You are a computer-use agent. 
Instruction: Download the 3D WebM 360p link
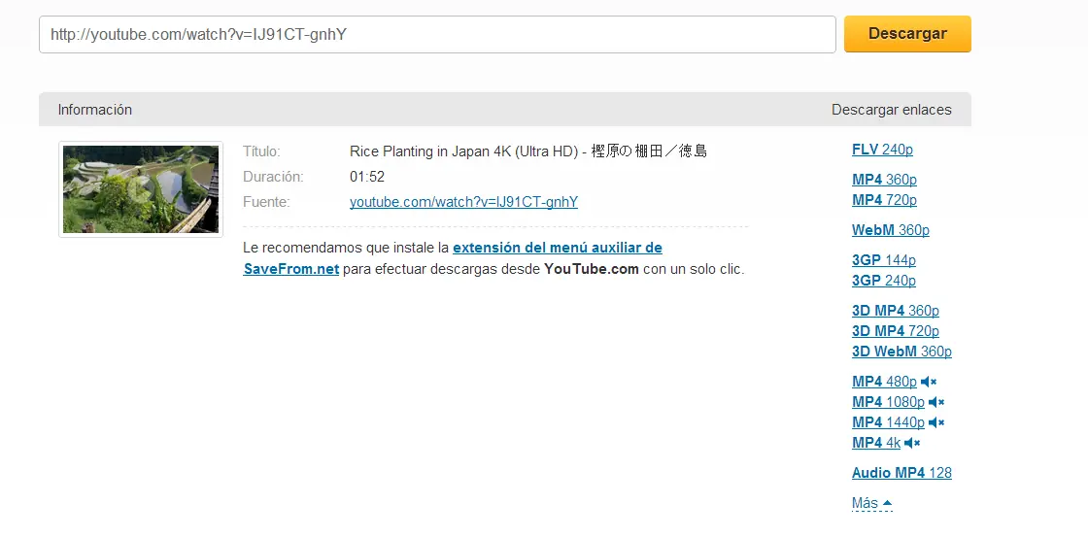point(902,352)
